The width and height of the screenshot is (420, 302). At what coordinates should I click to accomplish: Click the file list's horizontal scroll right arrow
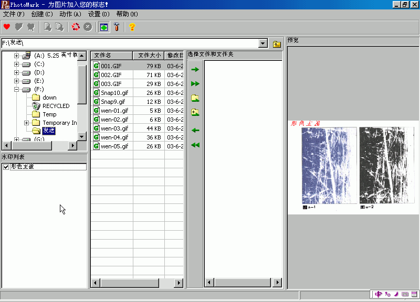coord(179,283)
